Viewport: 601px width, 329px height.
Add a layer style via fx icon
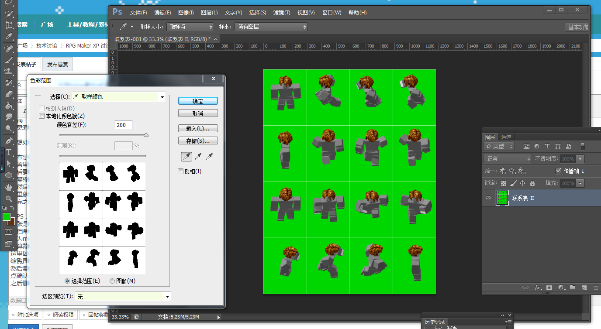tap(538, 288)
